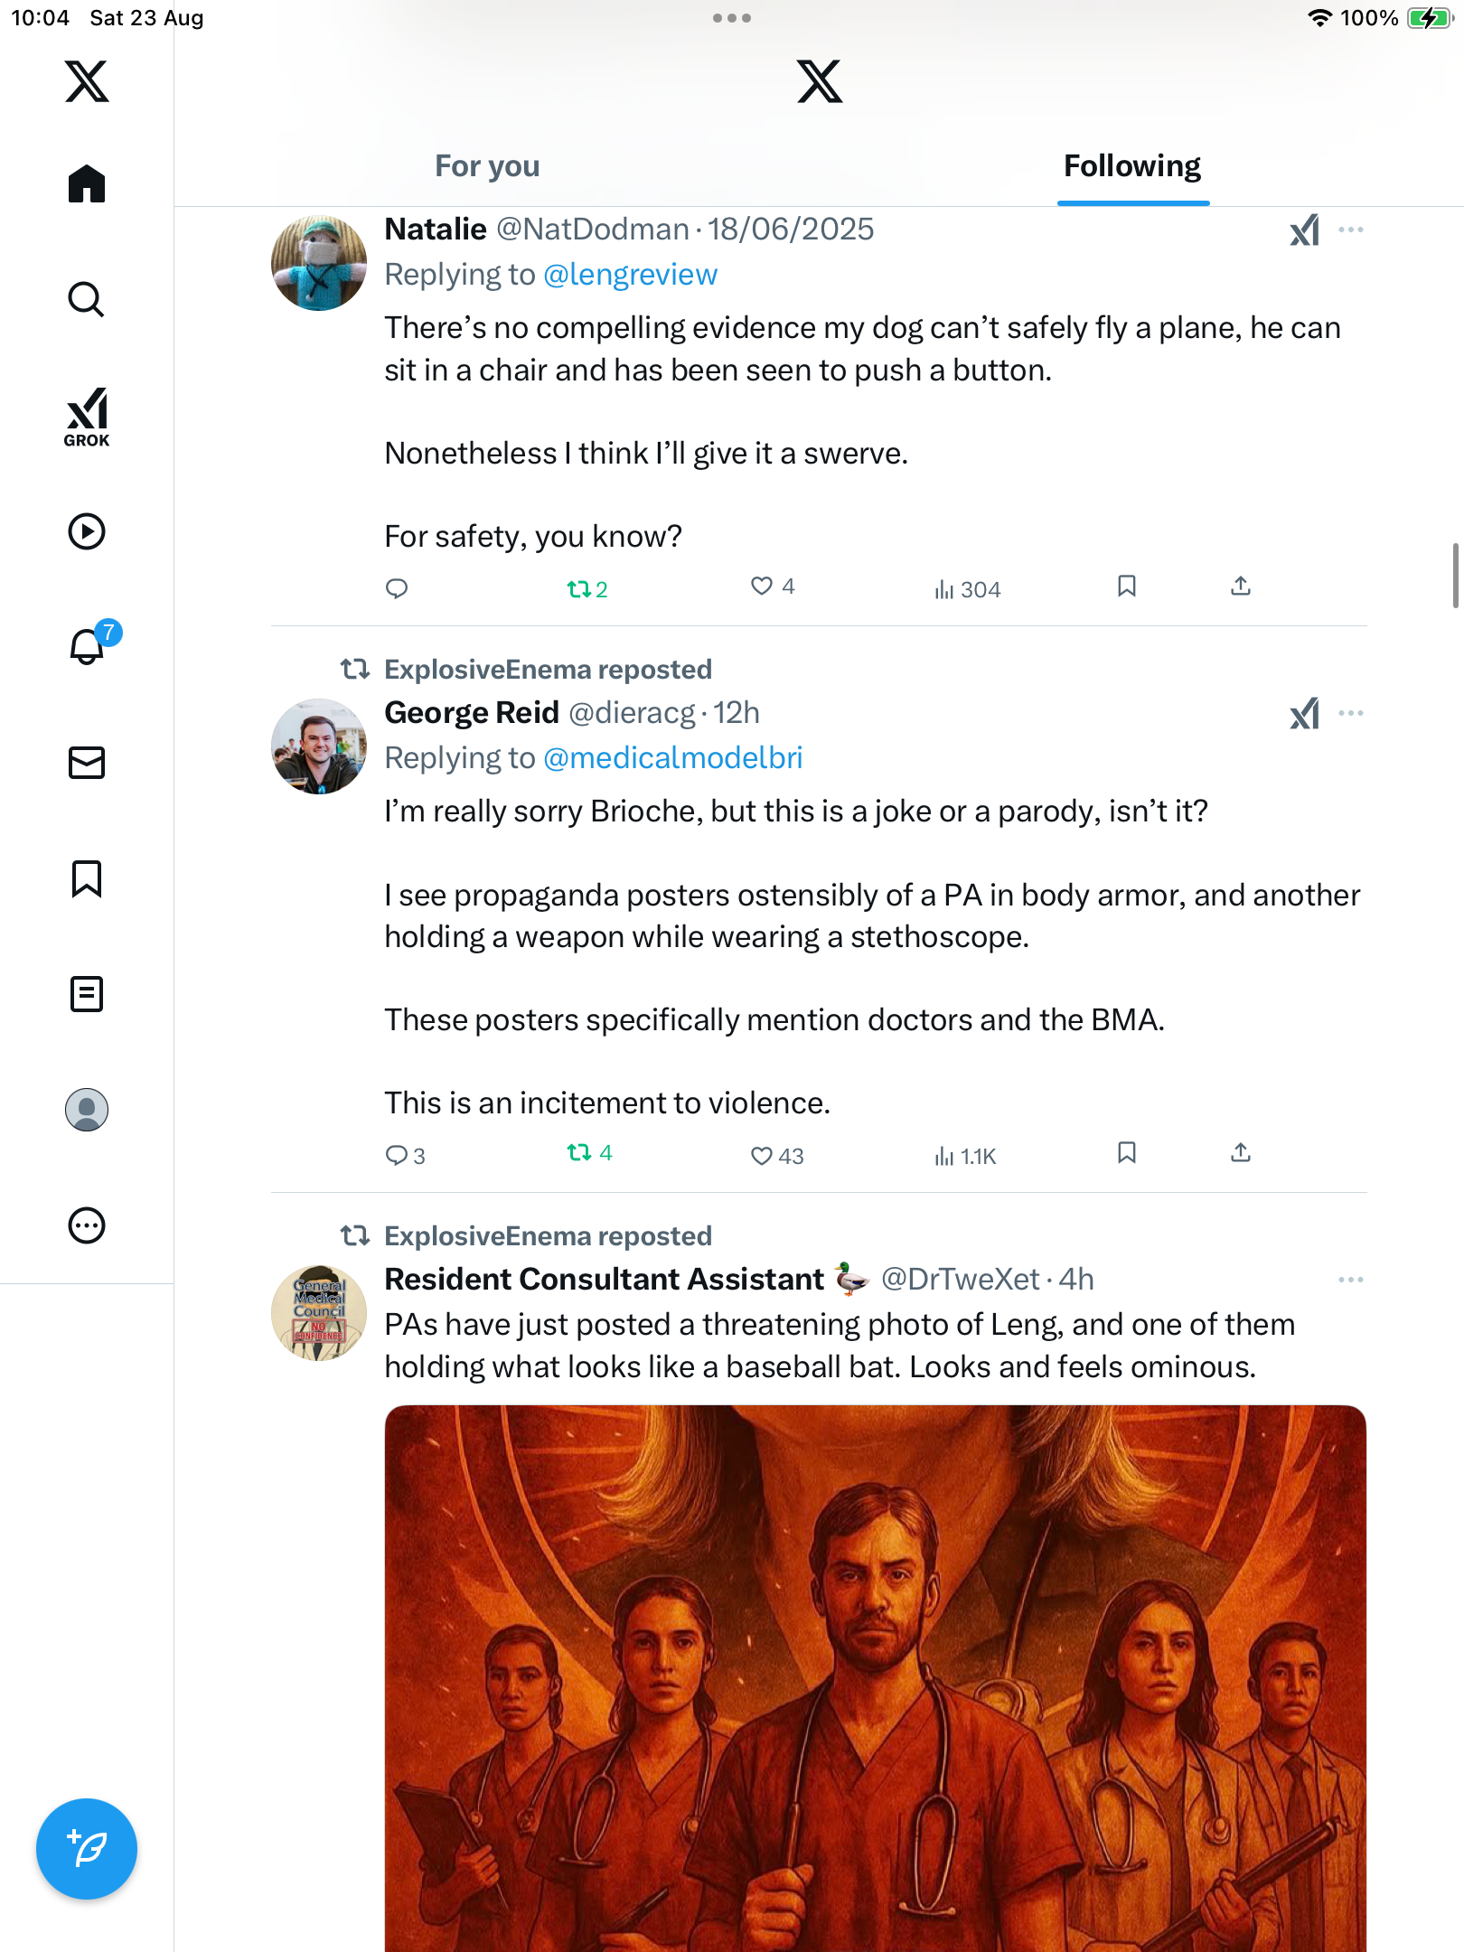Open more options on Resident Consultant Assistant post
1464x1952 pixels.
(1351, 1280)
